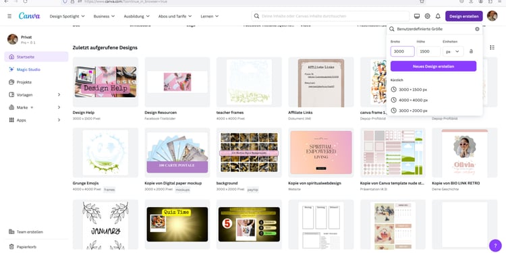The image size is (506, 253).
Task: Open the notifications bell
Action: tap(438, 16)
